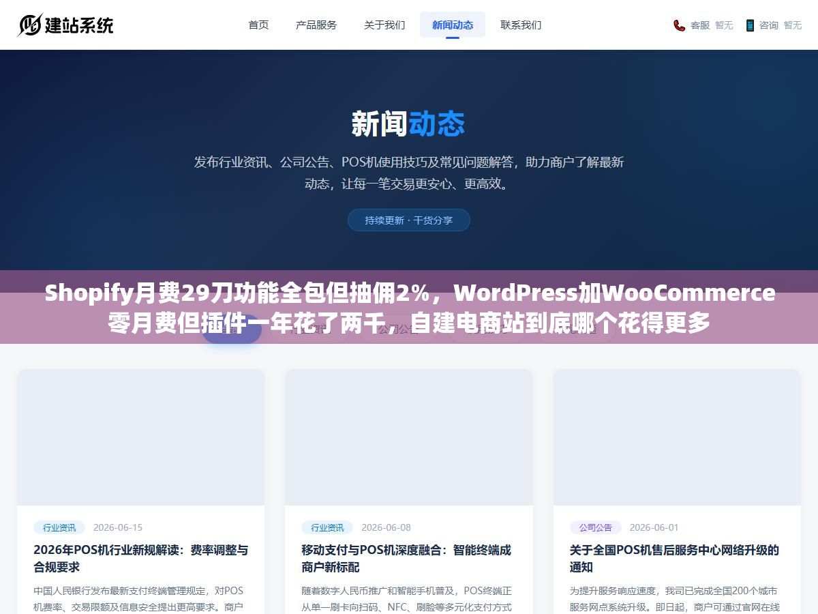Select the active 新闻动态 nav tab

pyautogui.click(x=453, y=25)
